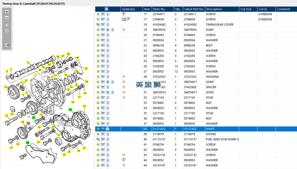The image size is (297, 169).
Task: Open info for part 2184634 screw
Action: (x=107, y=19)
